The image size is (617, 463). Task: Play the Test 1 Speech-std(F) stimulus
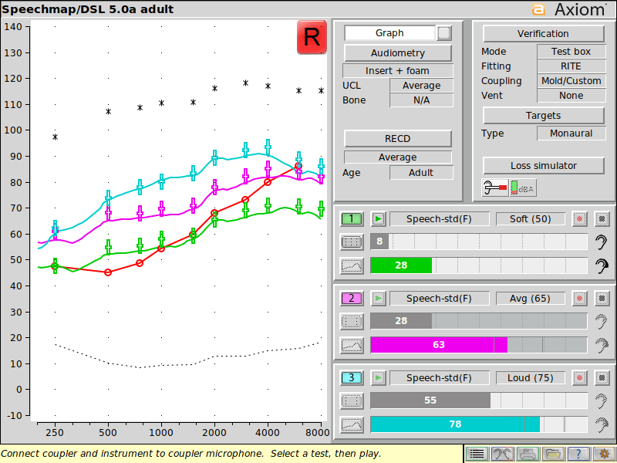(x=378, y=219)
